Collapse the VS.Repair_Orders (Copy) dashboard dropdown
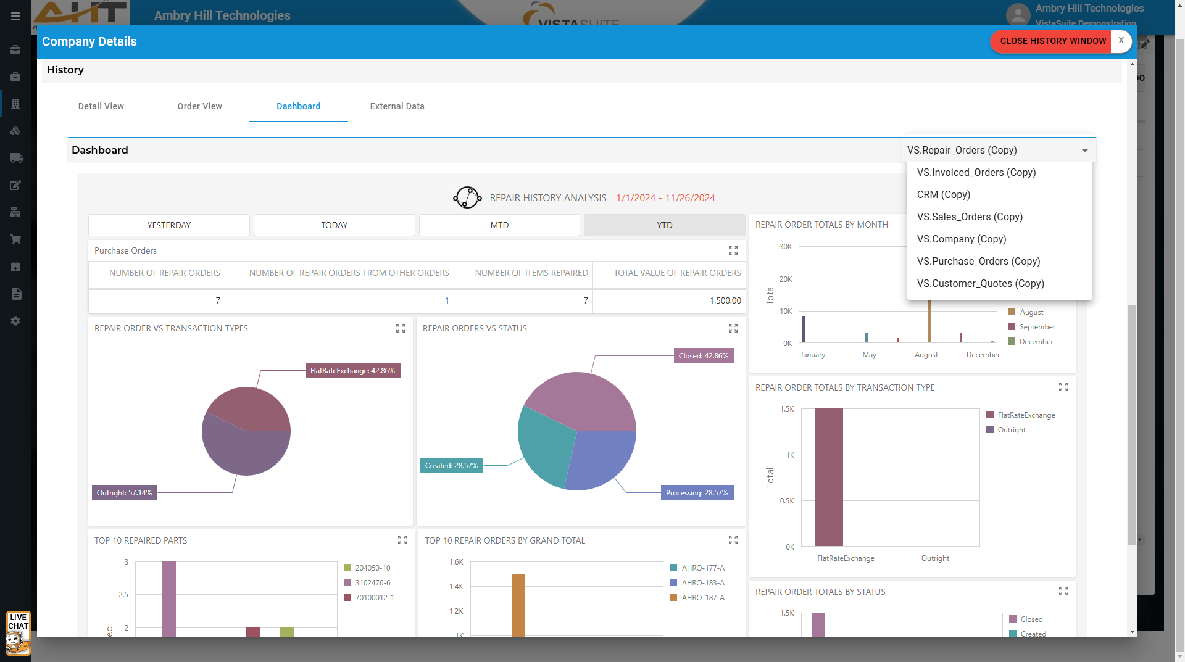The width and height of the screenshot is (1185, 662). [1084, 151]
